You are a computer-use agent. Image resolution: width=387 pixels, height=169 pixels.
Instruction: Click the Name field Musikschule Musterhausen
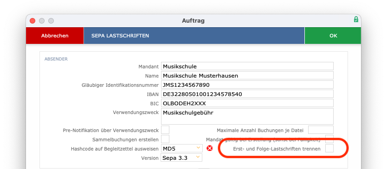(247, 75)
